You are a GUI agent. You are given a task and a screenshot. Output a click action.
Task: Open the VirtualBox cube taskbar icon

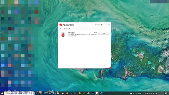(76, 93)
